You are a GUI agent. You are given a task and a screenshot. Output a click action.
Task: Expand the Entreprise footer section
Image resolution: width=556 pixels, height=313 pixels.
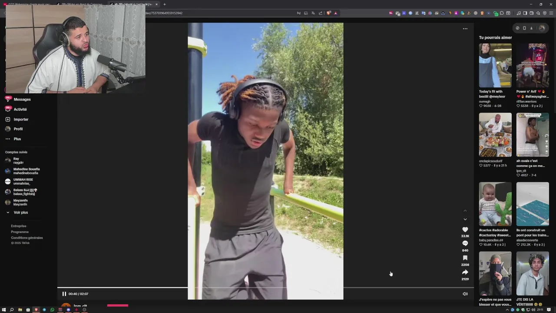[x=19, y=226]
